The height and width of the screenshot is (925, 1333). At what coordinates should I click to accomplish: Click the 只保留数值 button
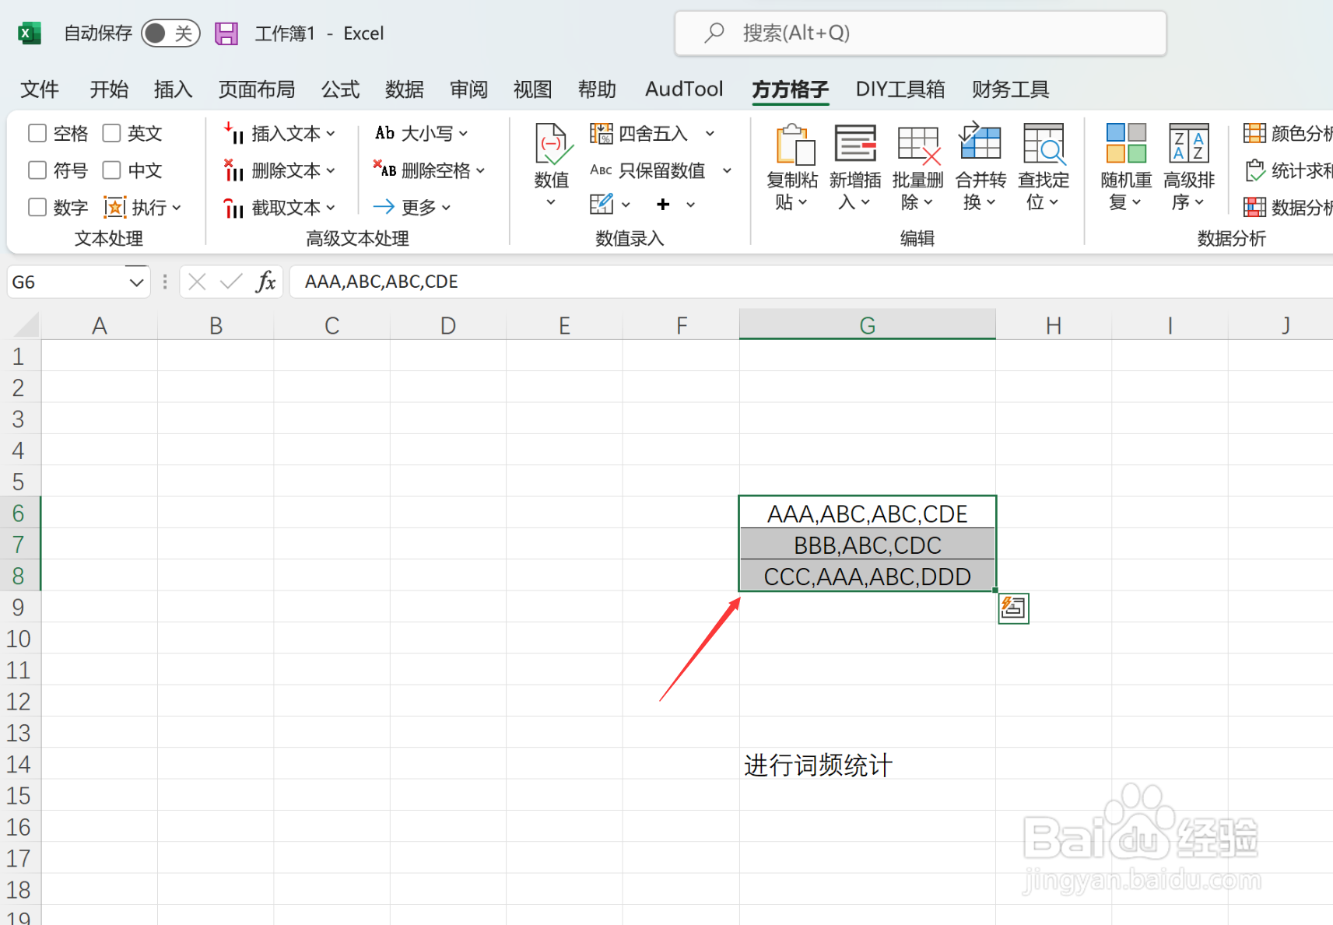click(x=661, y=170)
